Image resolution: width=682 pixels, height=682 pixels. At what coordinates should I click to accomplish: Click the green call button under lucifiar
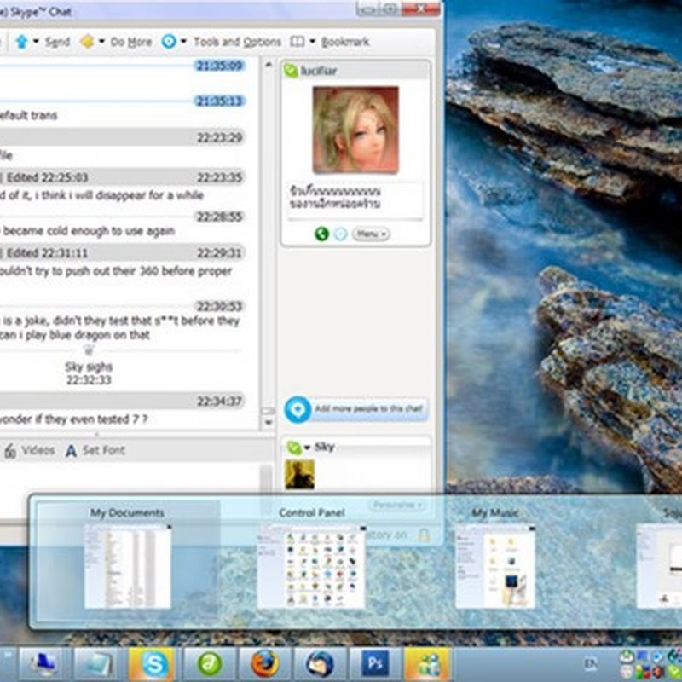pos(321,234)
